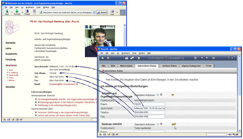Click the AO psychology logo on the homepage
The image size is (243, 139).
tap(12, 27)
